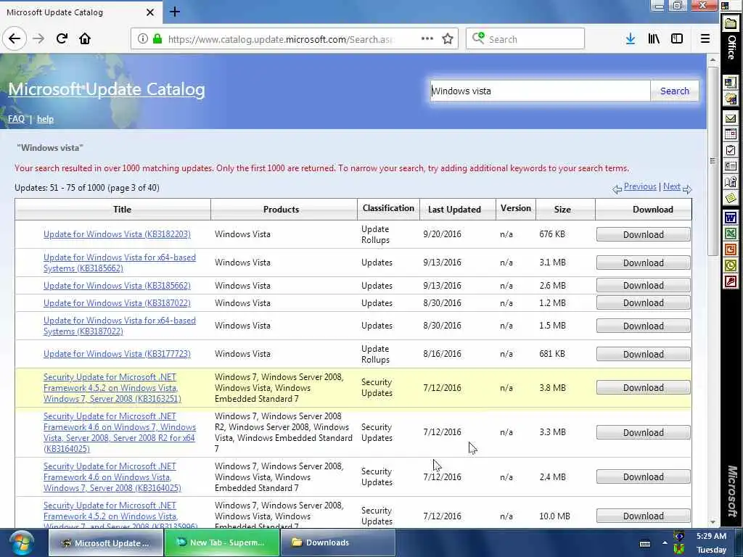Bookmark this page with the star icon
The height and width of the screenshot is (557, 743).
pyautogui.click(x=447, y=39)
